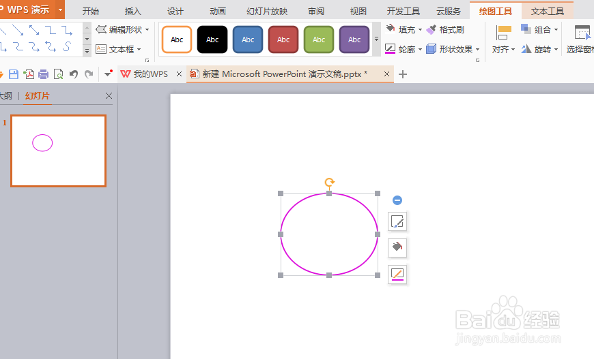Switch to the 我的WPS document tab
The height and width of the screenshot is (359, 594).
[x=150, y=74]
